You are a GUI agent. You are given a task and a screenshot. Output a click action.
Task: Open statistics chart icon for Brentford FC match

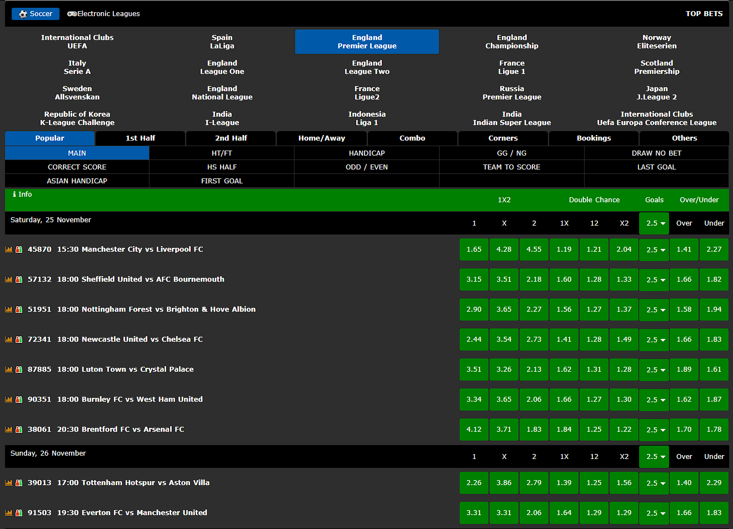[8, 430]
